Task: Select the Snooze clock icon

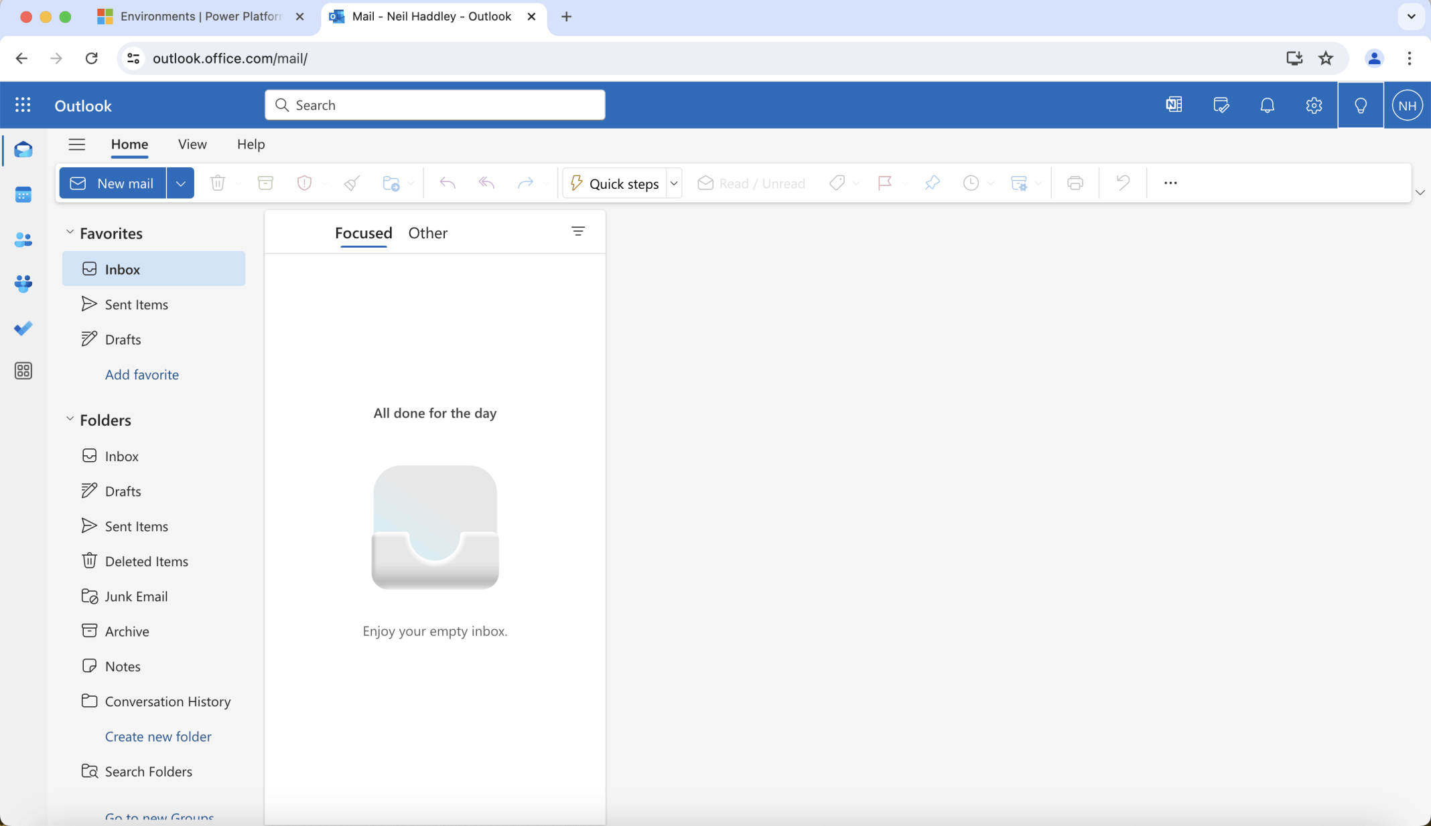Action: tap(971, 183)
